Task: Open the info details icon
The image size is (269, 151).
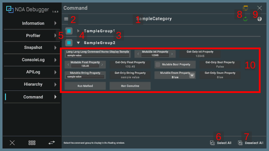Action: tap(260, 19)
